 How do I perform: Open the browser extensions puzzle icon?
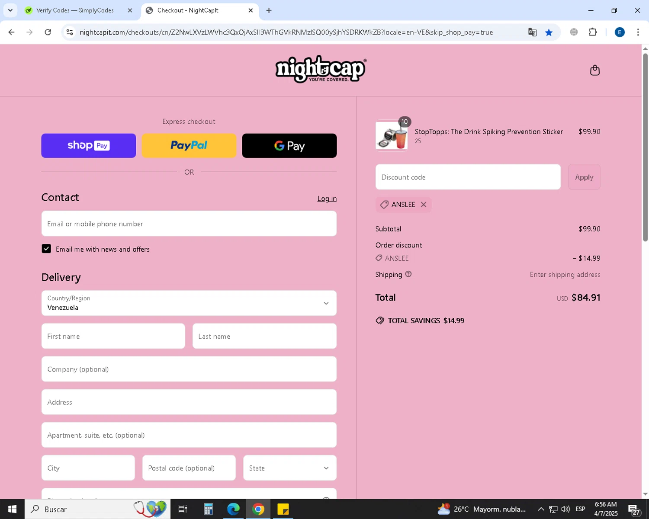click(593, 32)
